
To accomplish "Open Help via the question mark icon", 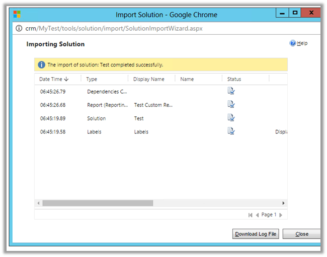I will pyautogui.click(x=293, y=43).
